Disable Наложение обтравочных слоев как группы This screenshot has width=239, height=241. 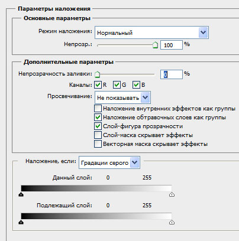coord(98,118)
